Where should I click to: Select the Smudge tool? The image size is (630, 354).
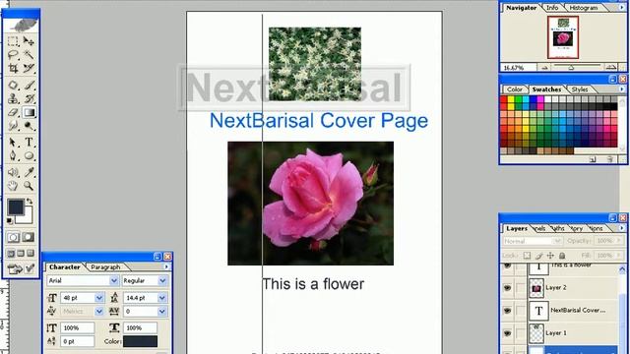13,126
